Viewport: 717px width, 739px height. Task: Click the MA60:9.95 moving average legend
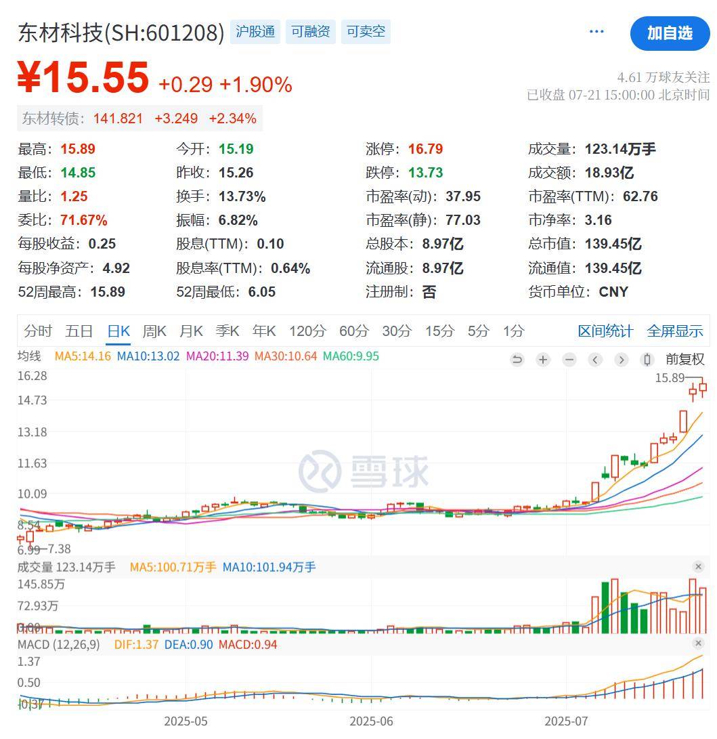coord(351,356)
